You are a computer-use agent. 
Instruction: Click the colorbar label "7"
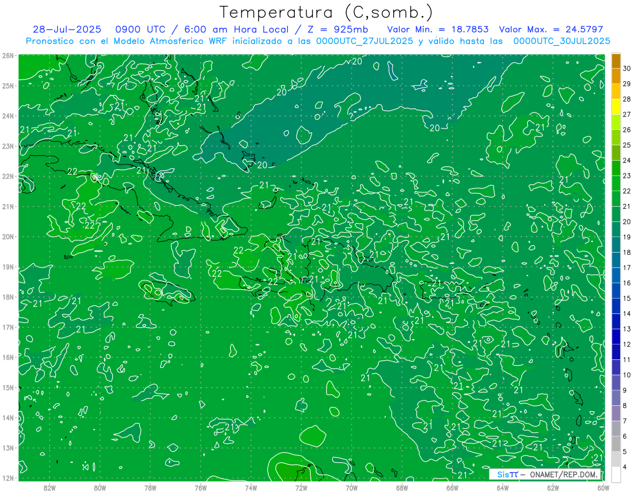(x=625, y=421)
